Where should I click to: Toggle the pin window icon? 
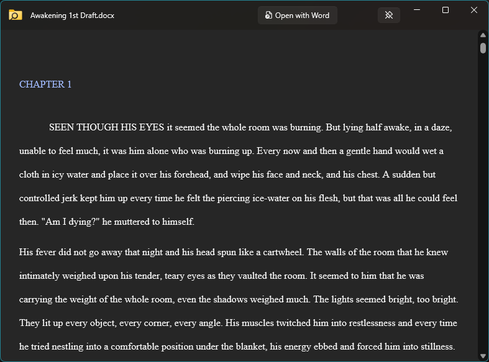click(389, 16)
